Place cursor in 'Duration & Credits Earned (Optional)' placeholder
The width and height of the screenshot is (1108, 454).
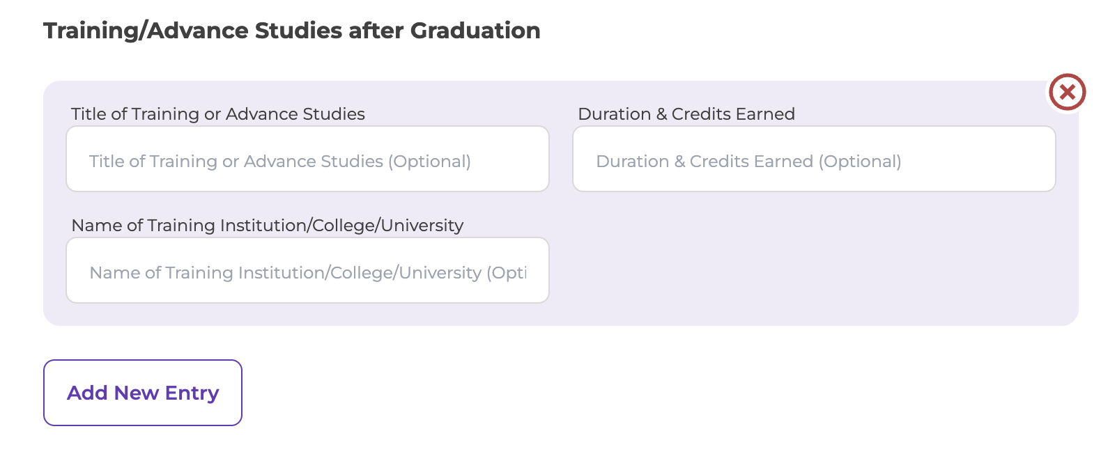point(748,162)
